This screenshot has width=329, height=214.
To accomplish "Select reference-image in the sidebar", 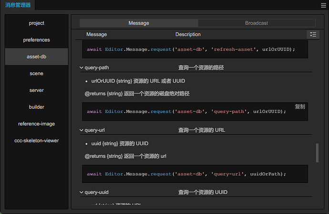I will tap(37, 124).
